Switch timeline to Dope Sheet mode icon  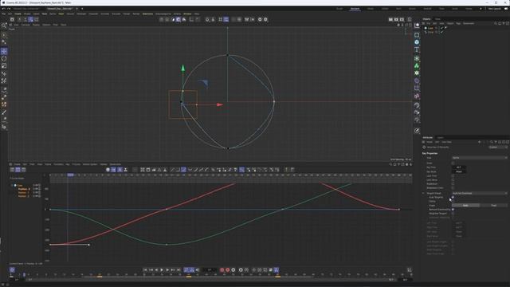click(x=12, y=170)
